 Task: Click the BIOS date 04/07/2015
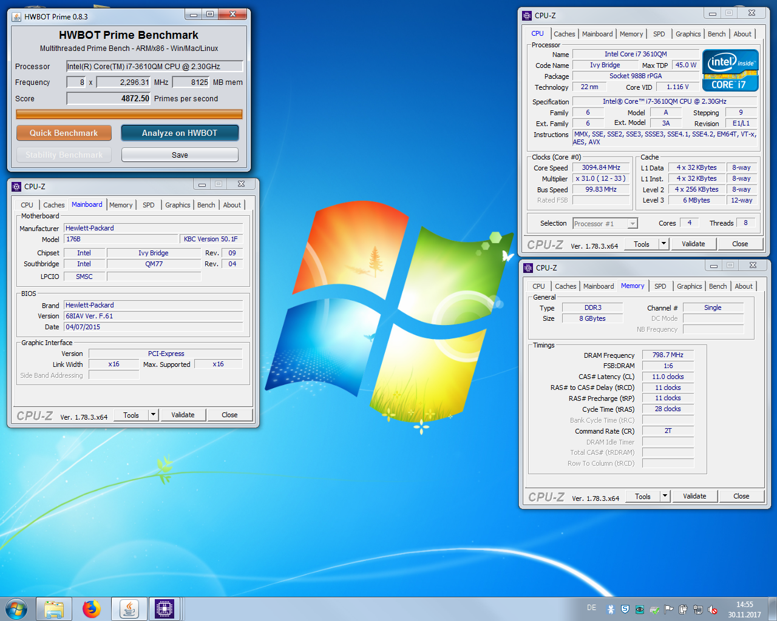pyautogui.click(x=154, y=327)
